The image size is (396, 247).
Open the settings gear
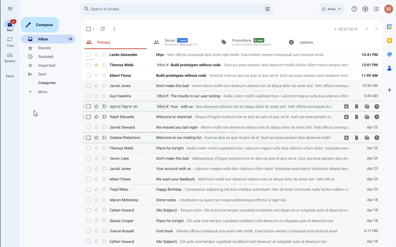click(365, 9)
